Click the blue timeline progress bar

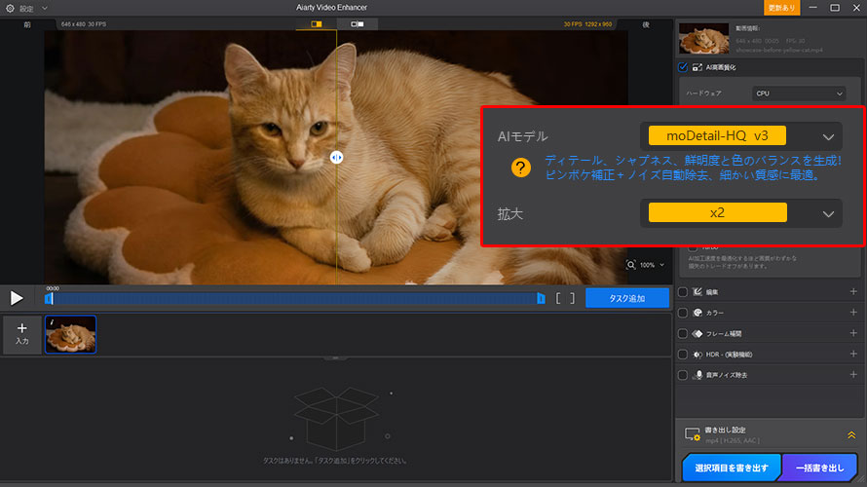coord(294,298)
